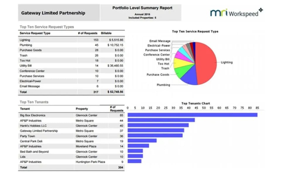
Task: Click the AP&P Industries 44-request bar
Action: pyautogui.click(x=161, y=120)
